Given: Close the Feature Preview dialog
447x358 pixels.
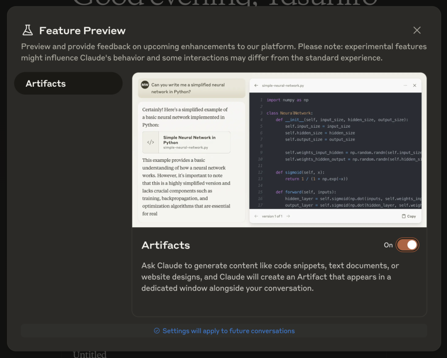Looking at the screenshot, I should pos(417,30).
